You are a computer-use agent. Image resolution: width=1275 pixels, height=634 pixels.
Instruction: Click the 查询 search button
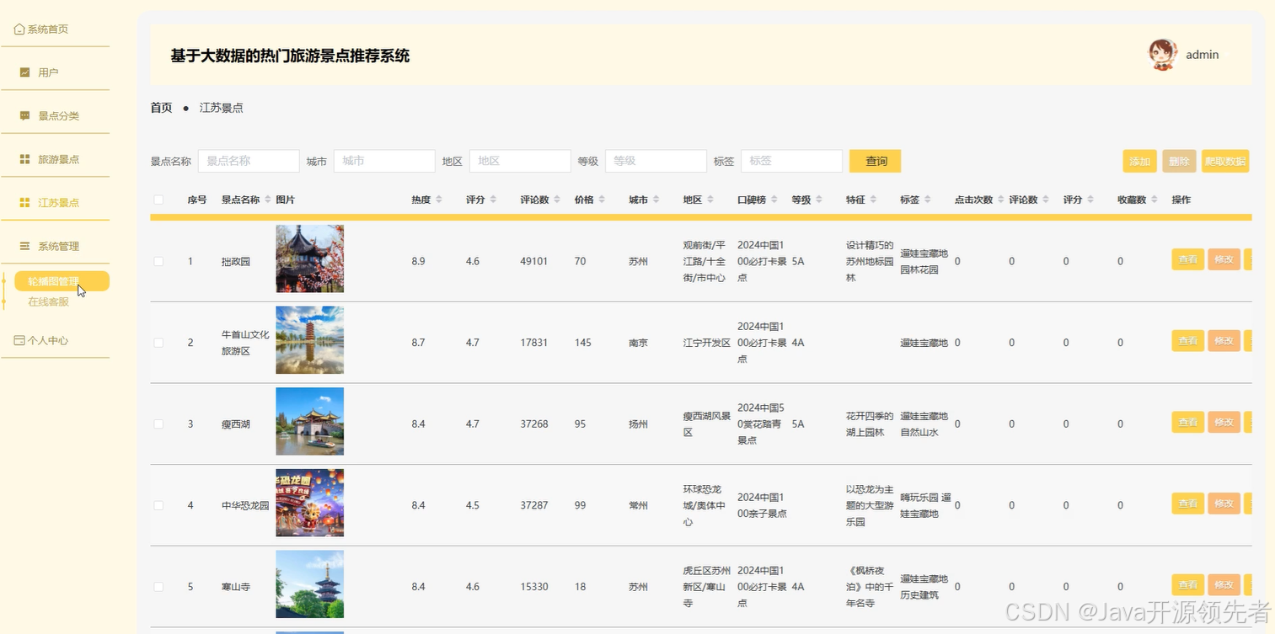tap(875, 161)
